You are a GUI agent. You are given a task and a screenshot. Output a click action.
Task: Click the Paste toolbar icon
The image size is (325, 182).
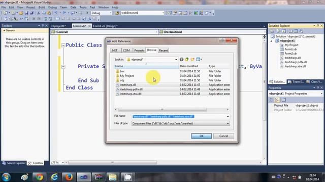pos(49,13)
